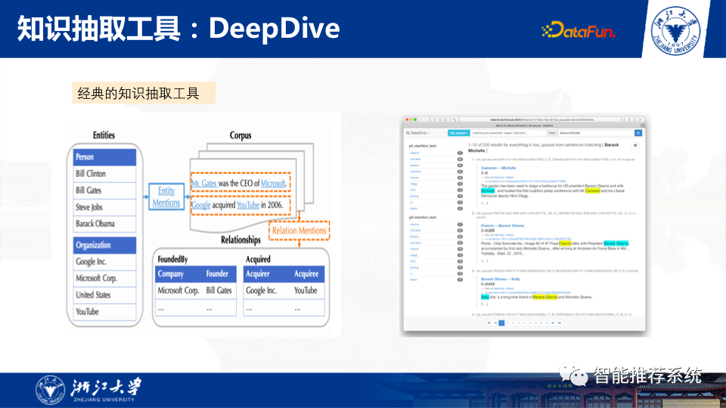Select the 'Person' entity header
This screenshot has width=726, height=408.
pos(104,157)
